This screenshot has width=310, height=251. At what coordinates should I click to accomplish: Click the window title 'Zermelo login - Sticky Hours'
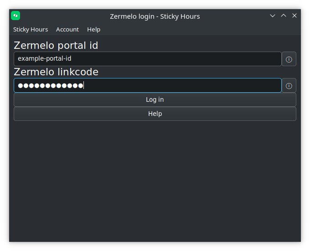[x=155, y=16]
